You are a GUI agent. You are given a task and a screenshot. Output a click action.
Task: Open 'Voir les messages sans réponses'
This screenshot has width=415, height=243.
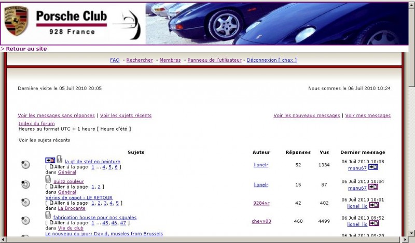56,116
